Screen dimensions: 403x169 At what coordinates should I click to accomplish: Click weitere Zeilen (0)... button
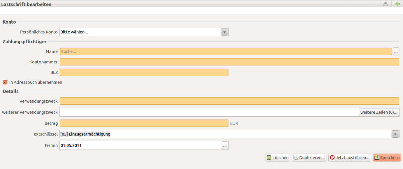coord(379,112)
